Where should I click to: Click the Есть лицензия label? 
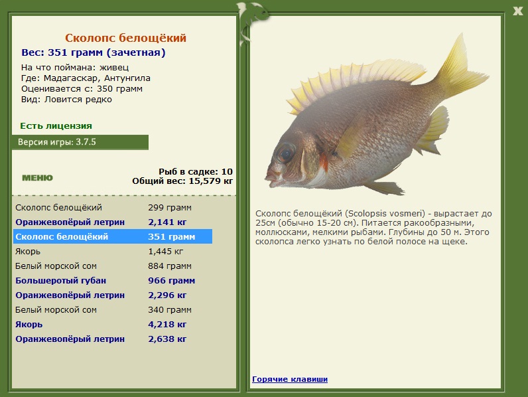pos(56,126)
